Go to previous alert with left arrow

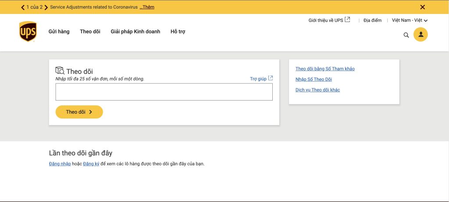pyautogui.click(x=23, y=7)
